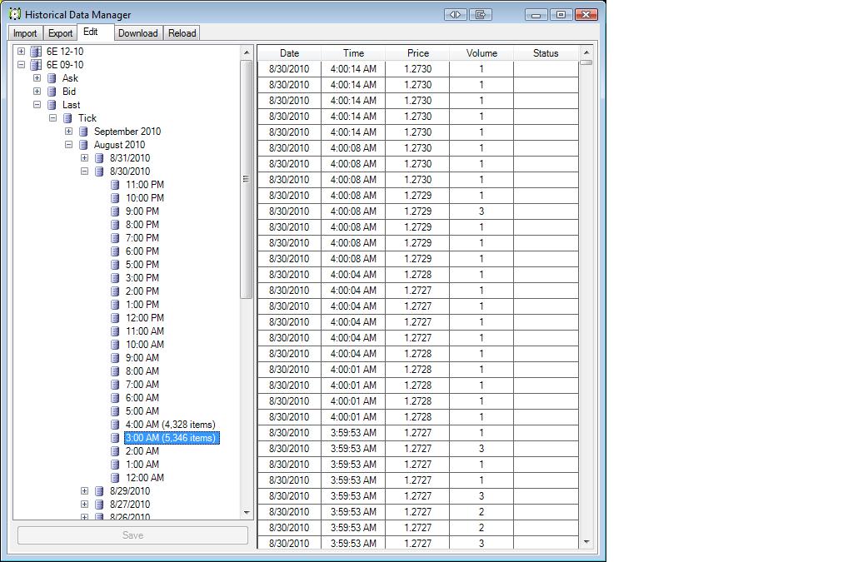Click the database icon beside 12:00 AM

[115, 478]
